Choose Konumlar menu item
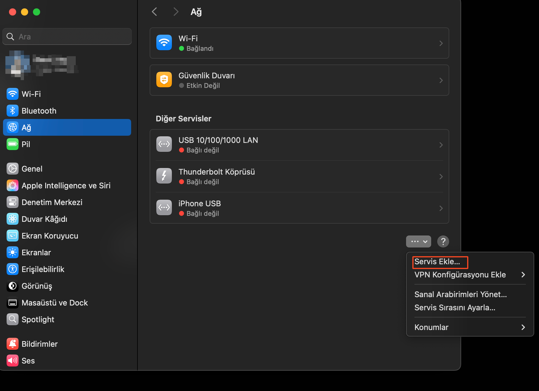Viewport: 539px width, 391px height. click(470, 327)
